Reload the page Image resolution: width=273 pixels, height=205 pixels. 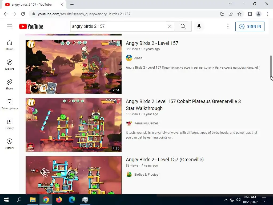pyautogui.click(x=23, y=14)
